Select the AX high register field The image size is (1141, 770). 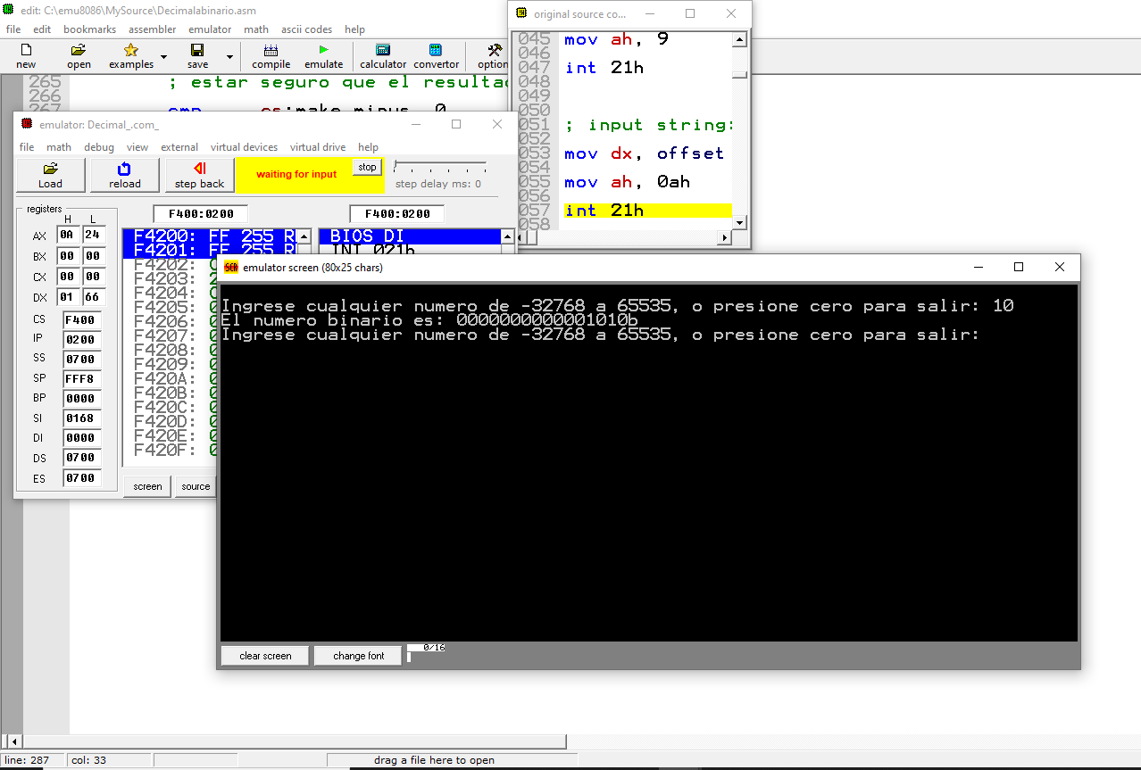click(68, 236)
